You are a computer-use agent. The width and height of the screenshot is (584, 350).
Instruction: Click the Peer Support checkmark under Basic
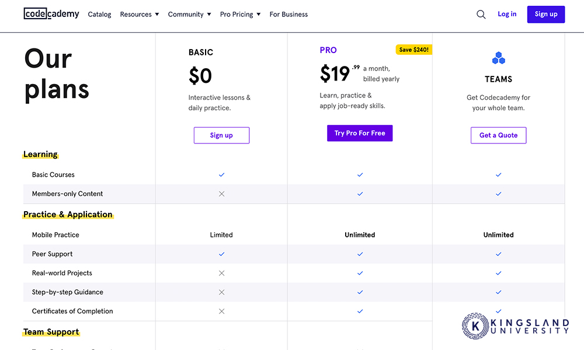[x=221, y=254]
